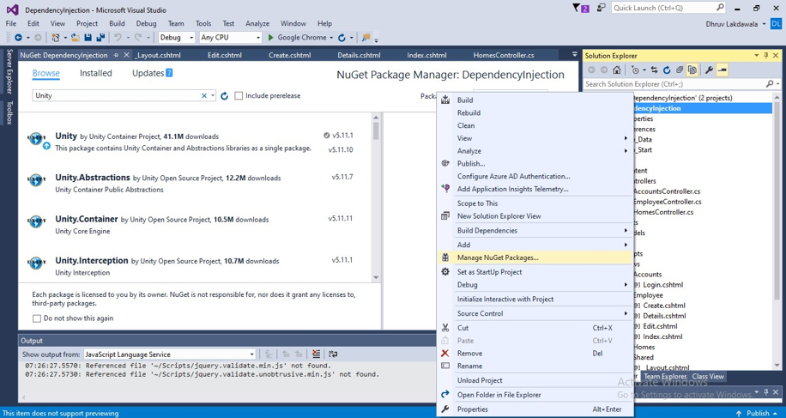Switch to the Installed tab in NuGet

[96, 73]
